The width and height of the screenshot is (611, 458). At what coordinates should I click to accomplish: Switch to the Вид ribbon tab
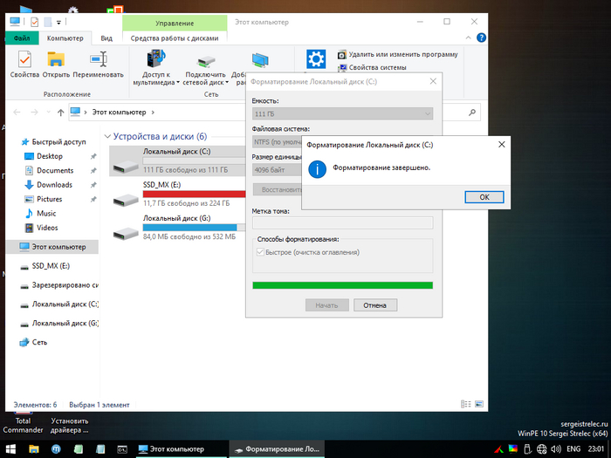pyautogui.click(x=106, y=38)
